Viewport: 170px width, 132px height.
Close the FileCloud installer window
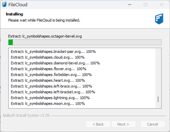(x=161, y=5)
